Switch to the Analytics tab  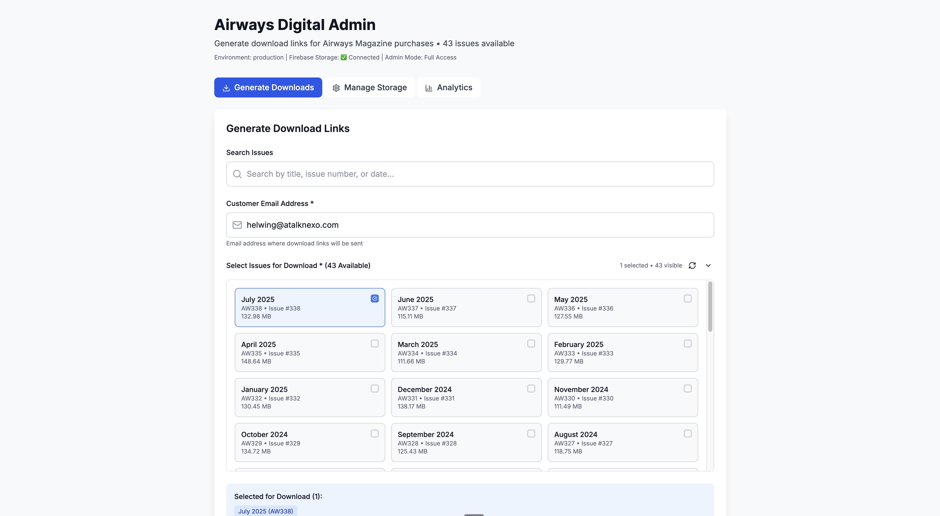tap(448, 87)
